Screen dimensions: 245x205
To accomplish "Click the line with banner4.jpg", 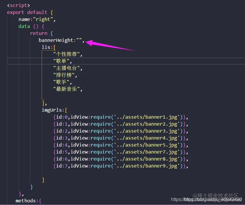I will [121, 138].
